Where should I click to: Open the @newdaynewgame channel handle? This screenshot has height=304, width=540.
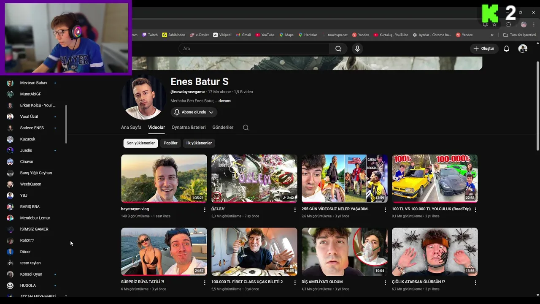tap(188, 92)
